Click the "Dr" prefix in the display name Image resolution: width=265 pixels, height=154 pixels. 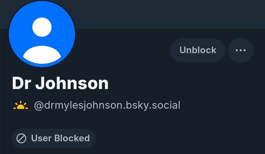[21, 83]
